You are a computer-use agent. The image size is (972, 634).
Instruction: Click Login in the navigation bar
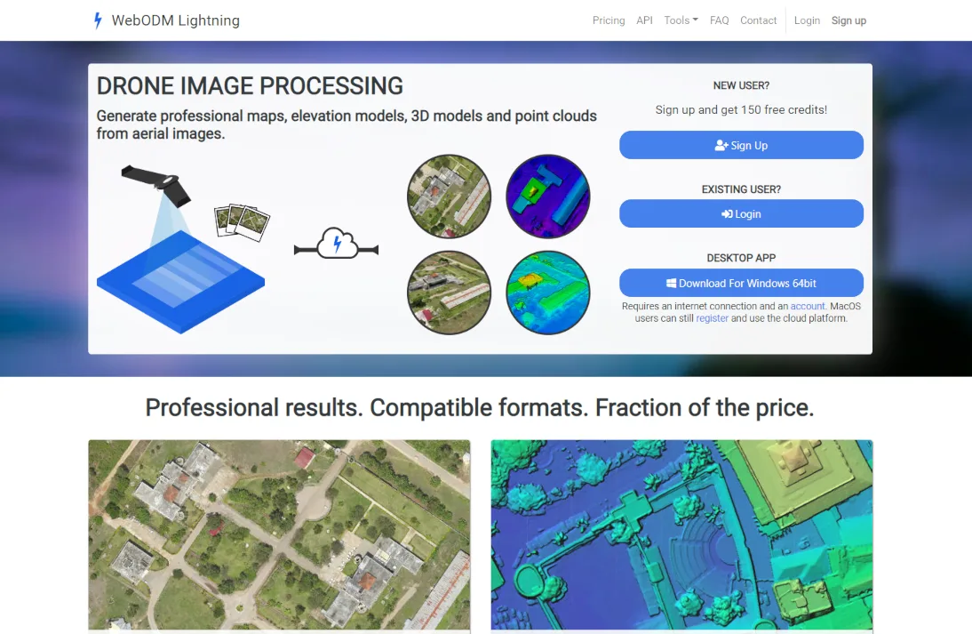807,20
